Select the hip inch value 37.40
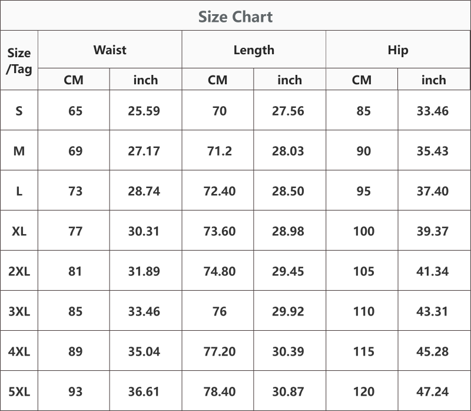Screen dimensions: 471x411 click(x=433, y=191)
